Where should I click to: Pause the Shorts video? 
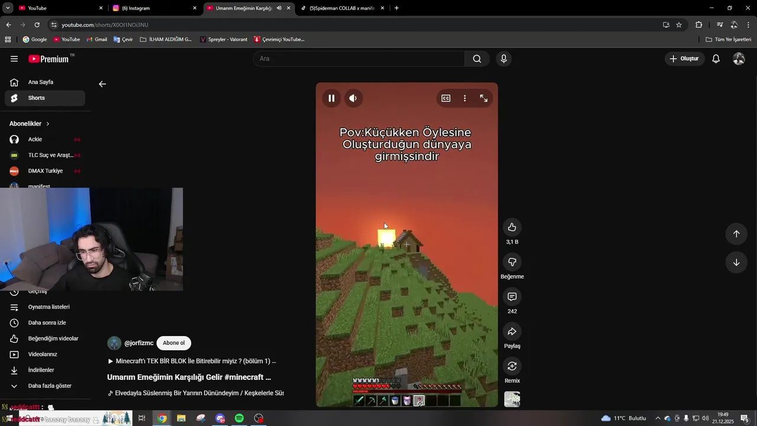pos(331,98)
